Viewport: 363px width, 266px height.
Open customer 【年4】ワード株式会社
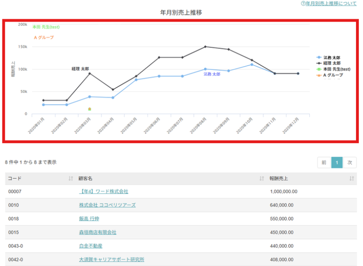(x=103, y=191)
